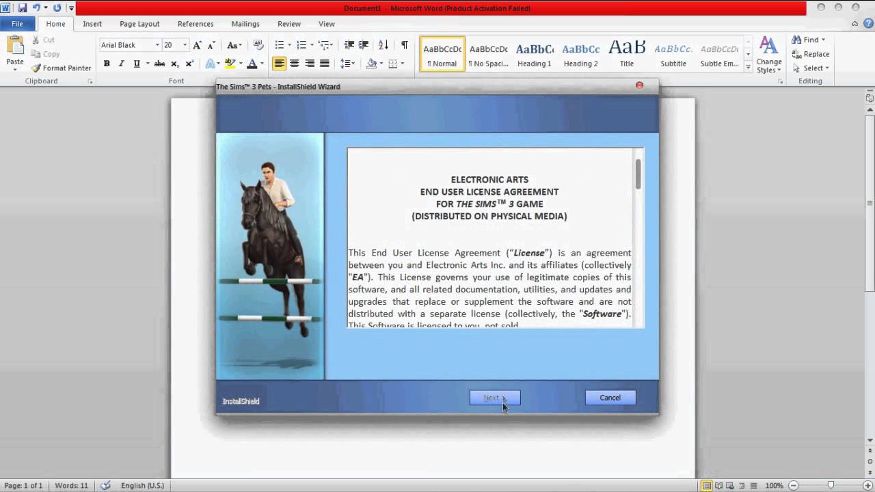Click Next in the InstallShield Wizard
Image resolution: width=875 pixels, height=492 pixels.
[x=495, y=398]
